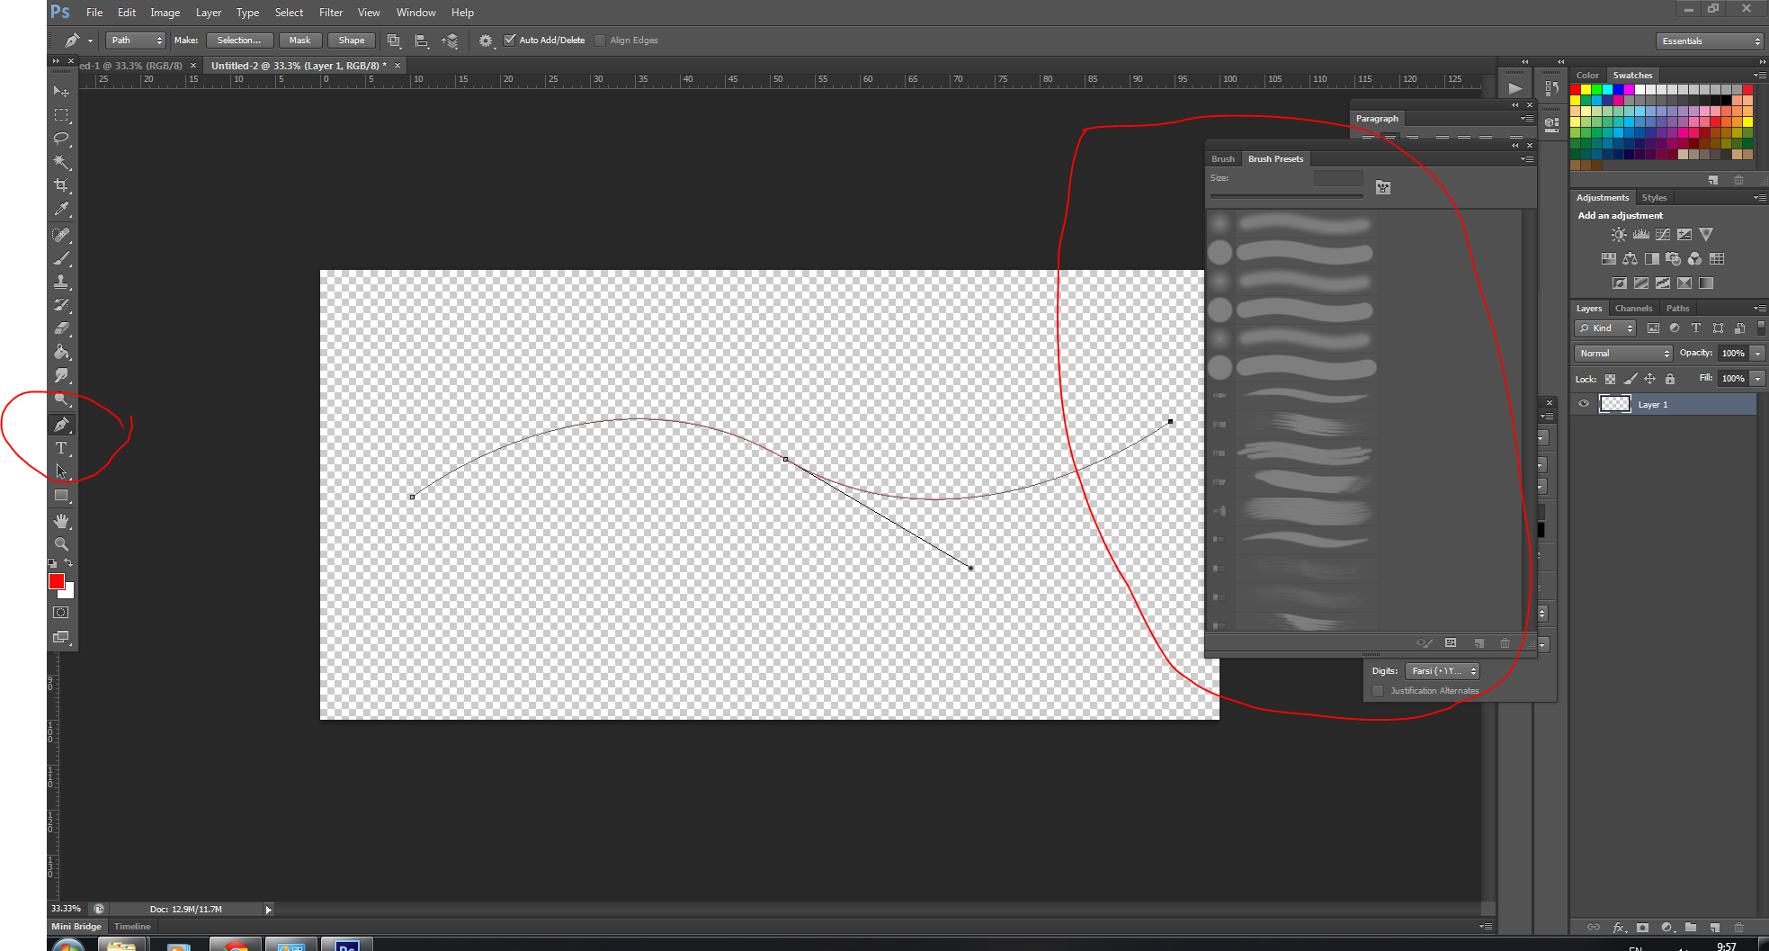Enable Align Edges checkbox
The width and height of the screenshot is (1769, 951).
(600, 40)
